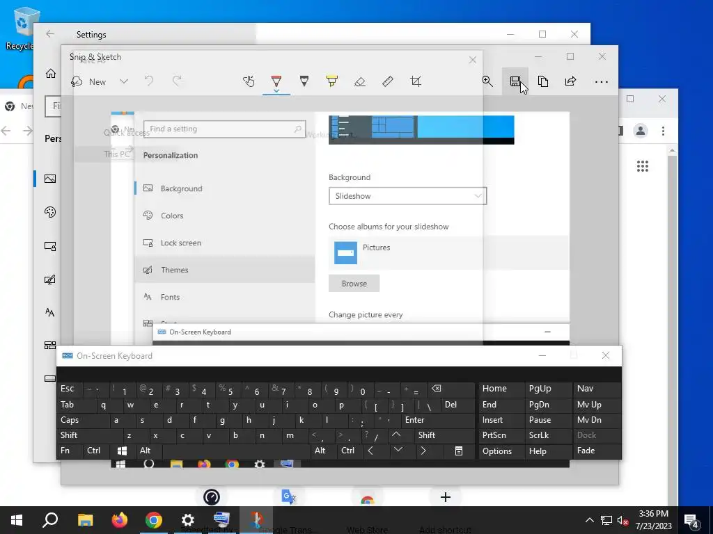Open Firefox from taskbar

pyautogui.click(x=120, y=520)
